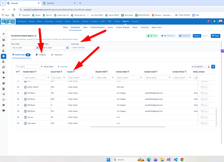The height and width of the screenshot is (162, 224).
Task: Open the browser tab search chevron
Action: click(x=3, y=3)
